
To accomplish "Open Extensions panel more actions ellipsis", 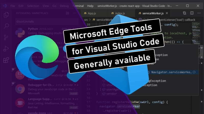I will pos(75,13).
